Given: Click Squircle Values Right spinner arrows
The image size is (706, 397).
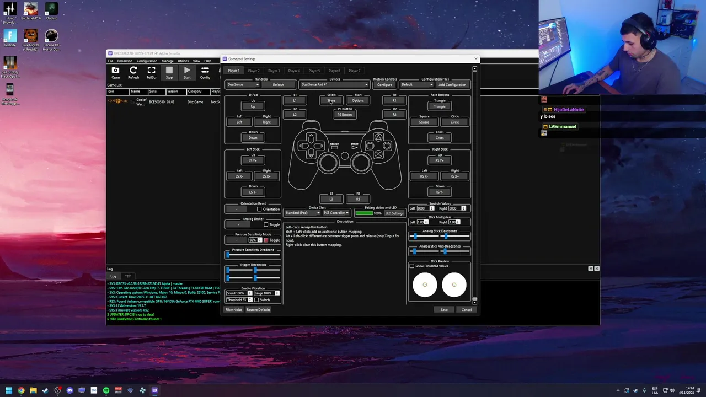Looking at the screenshot, I should pos(464,208).
